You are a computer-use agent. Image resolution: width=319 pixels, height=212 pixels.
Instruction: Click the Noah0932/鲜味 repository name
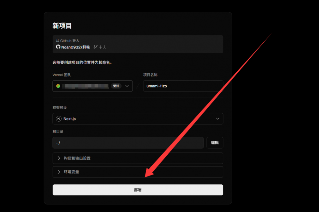pos(76,47)
